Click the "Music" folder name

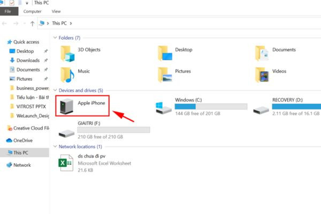(84, 71)
